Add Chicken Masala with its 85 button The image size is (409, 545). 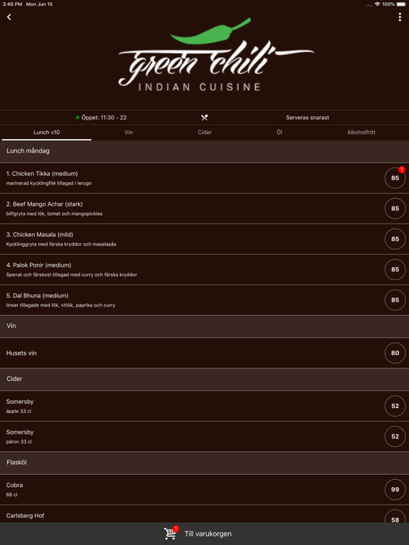coord(395,239)
